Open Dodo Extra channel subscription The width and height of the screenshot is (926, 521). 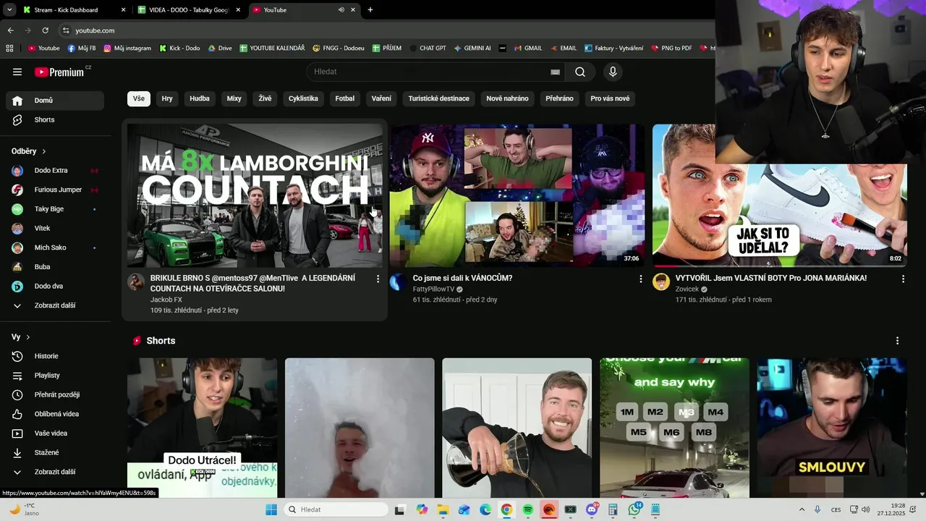[55, 171]
